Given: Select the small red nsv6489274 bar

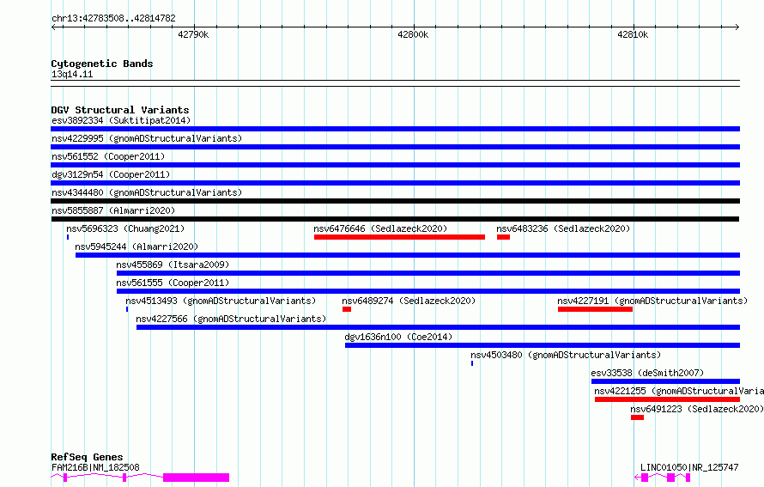Looking at the screenshot, I should [x=347, y=309].
